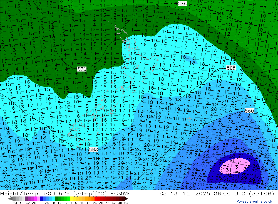Select the 568 contour label on the right side
Viewport: 278px width, 204px height.
click(x=231, y=68)
